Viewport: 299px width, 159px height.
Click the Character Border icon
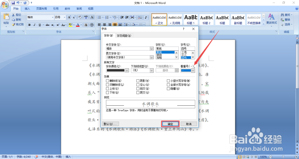[92, 17]
